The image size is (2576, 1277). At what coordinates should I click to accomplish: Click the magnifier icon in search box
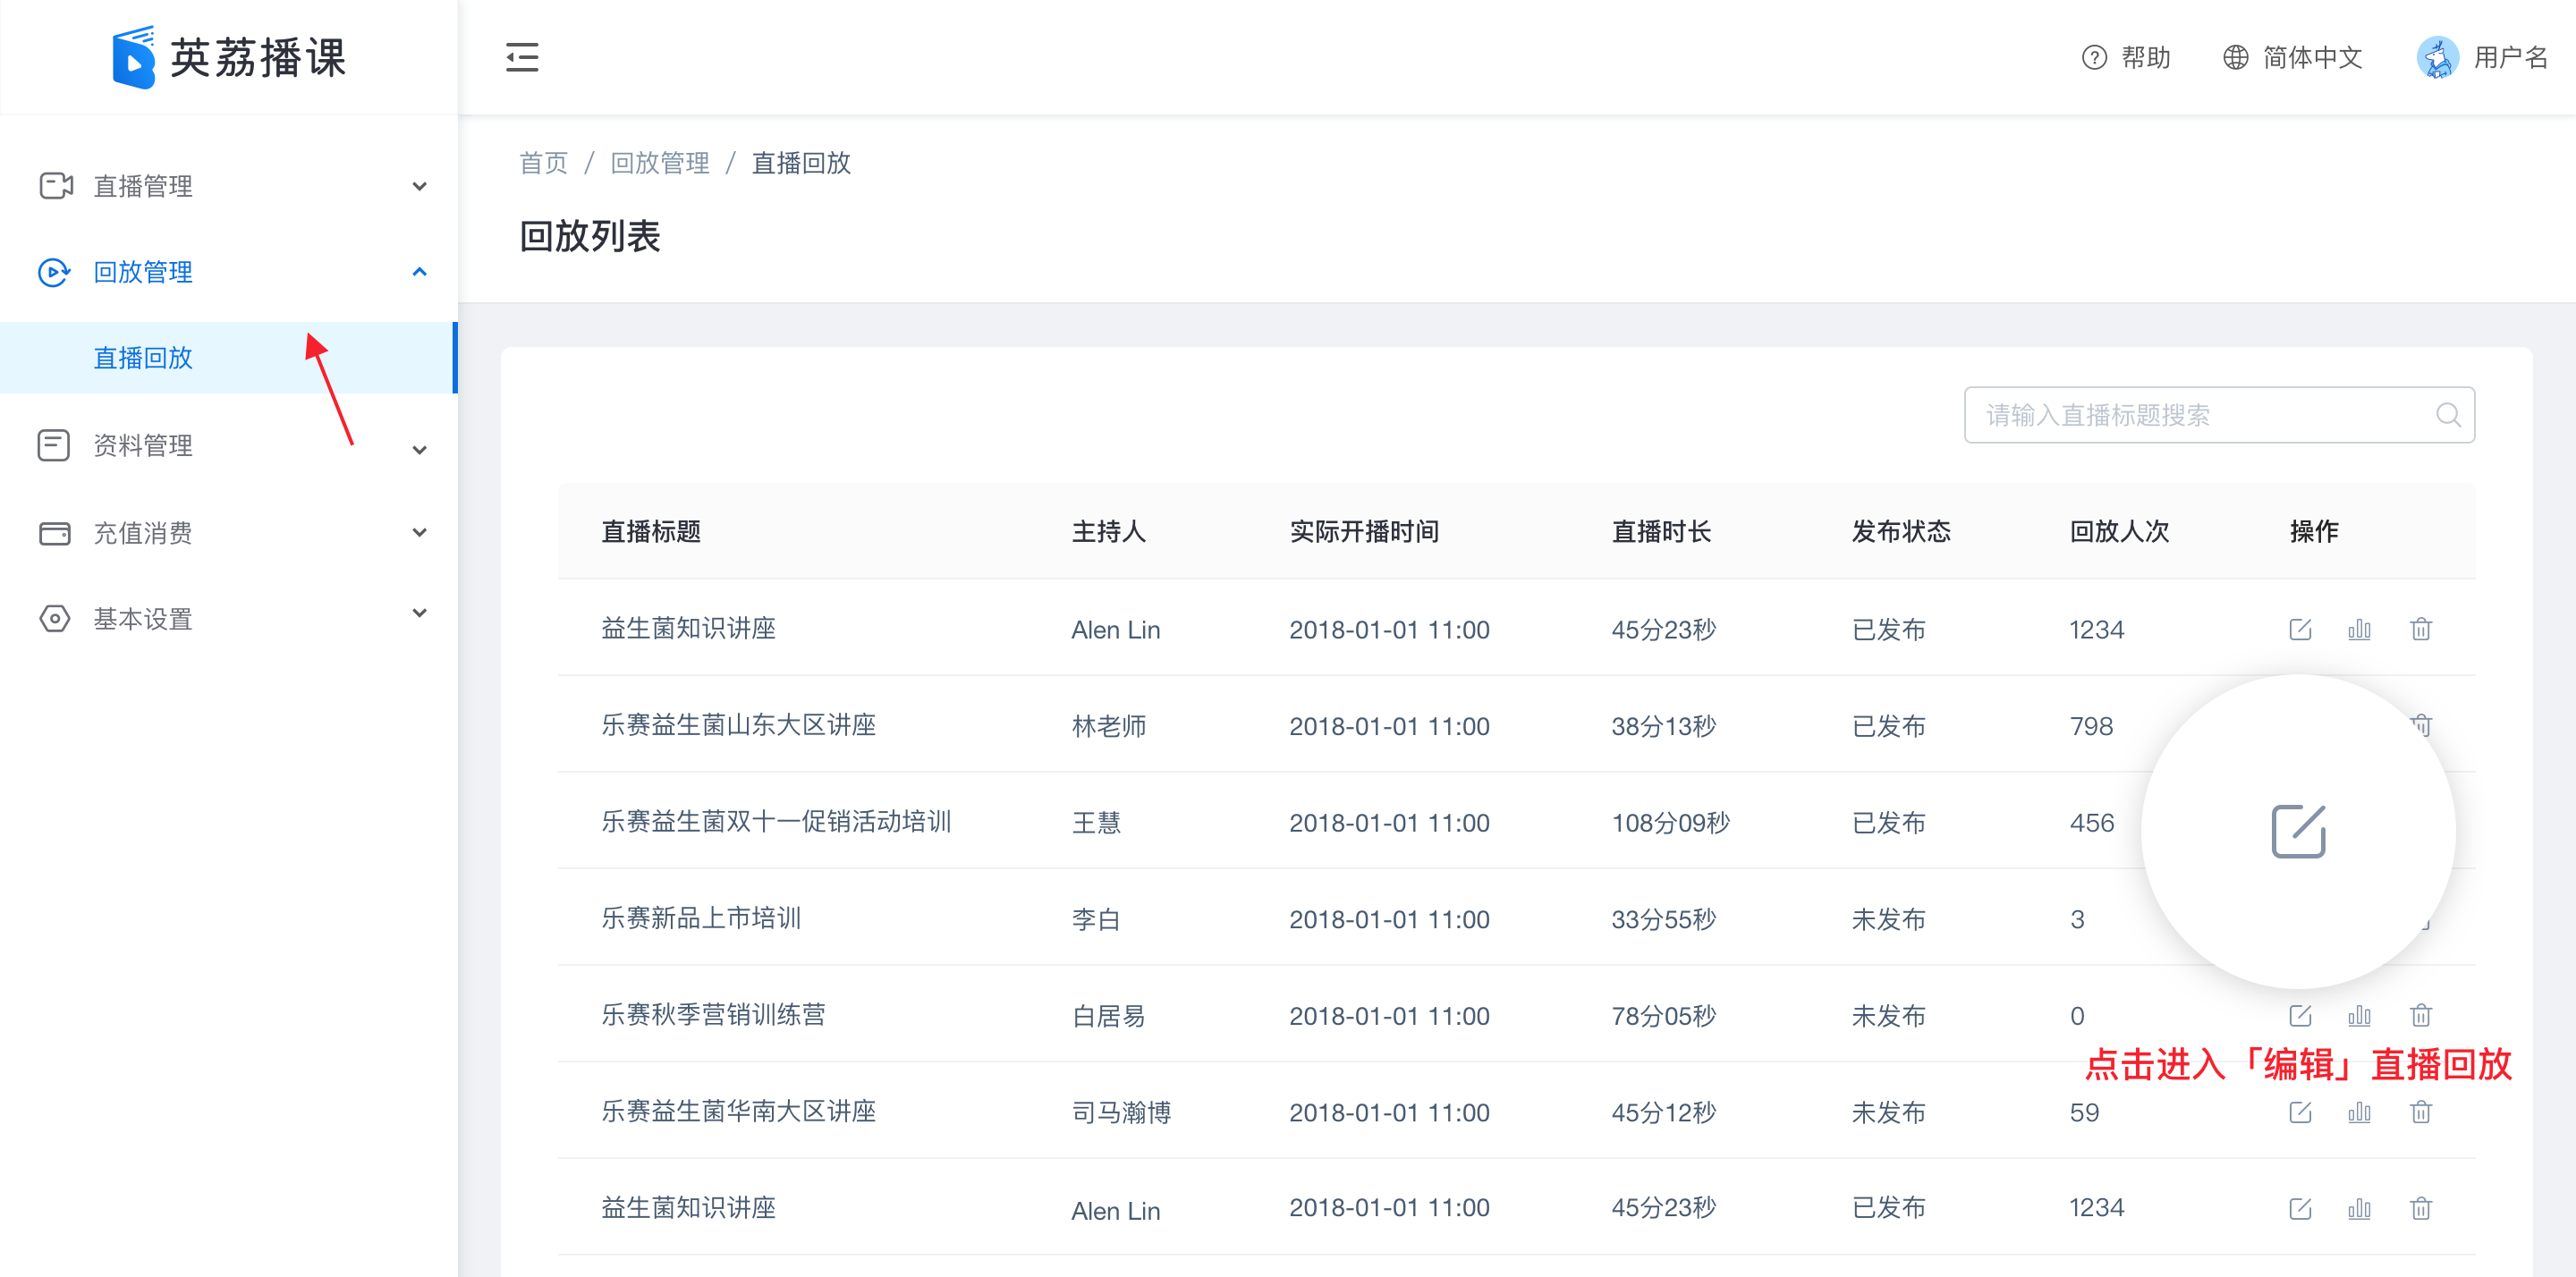(x=2448, y=415)
